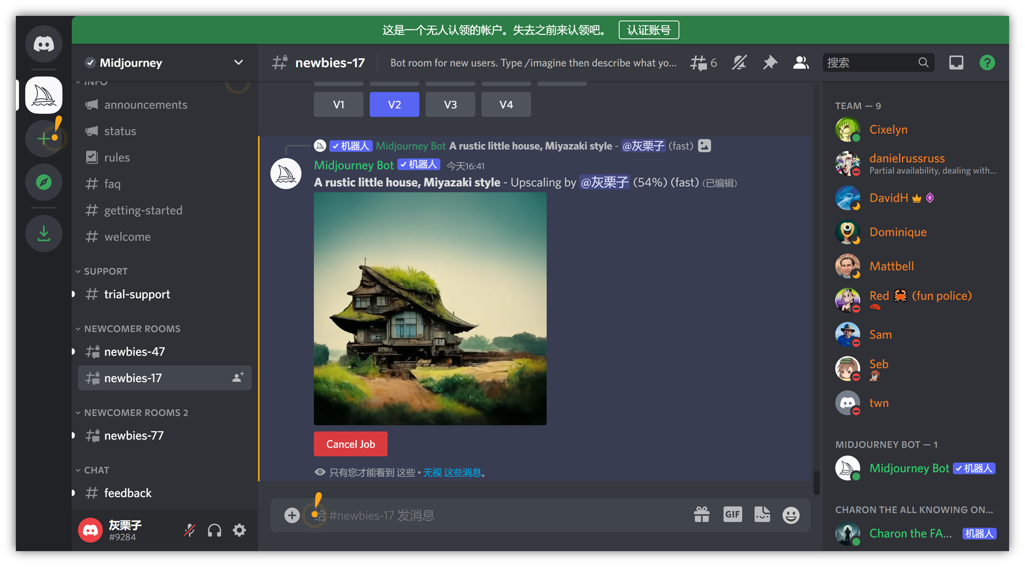Open the help question mark icon
This screenshot has height=567, width=1025.
click(x=987, y=63)
